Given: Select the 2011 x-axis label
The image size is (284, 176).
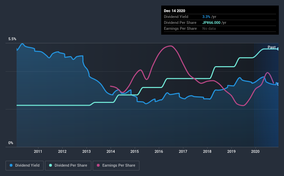Looking at the screenshot, I should (38, 151).
